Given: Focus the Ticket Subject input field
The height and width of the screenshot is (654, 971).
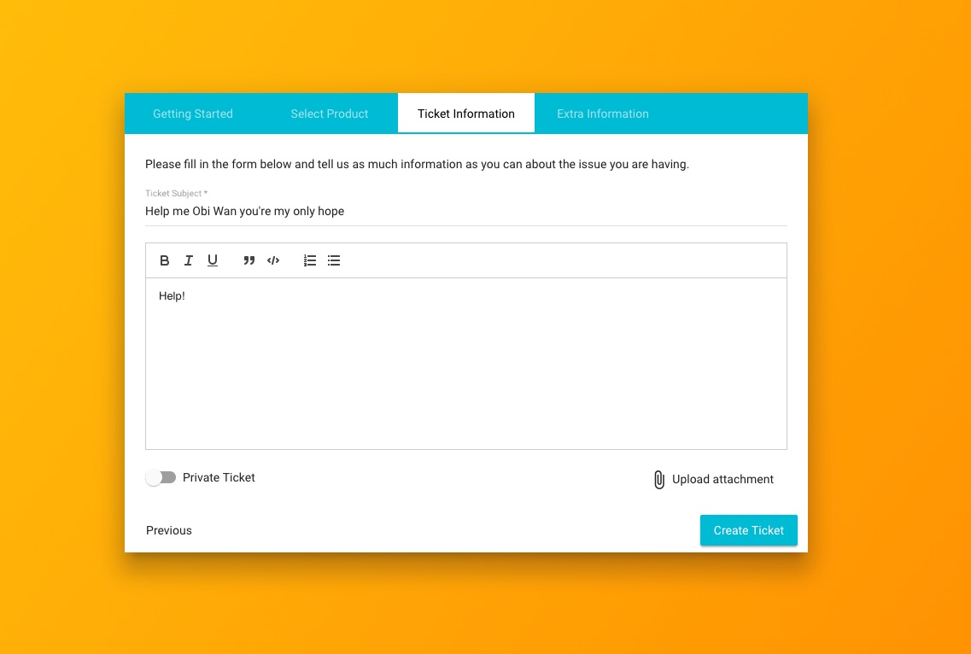Looking at the screenshot, I should 465,212.
